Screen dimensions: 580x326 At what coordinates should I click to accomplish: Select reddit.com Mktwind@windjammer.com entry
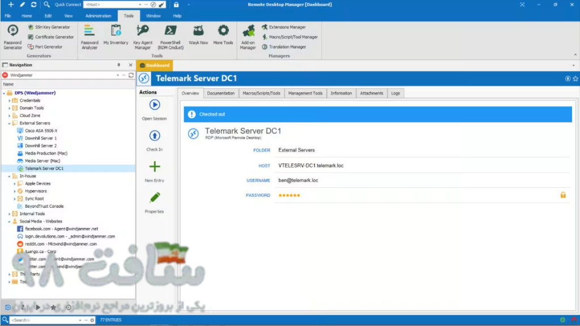point(61,244)
